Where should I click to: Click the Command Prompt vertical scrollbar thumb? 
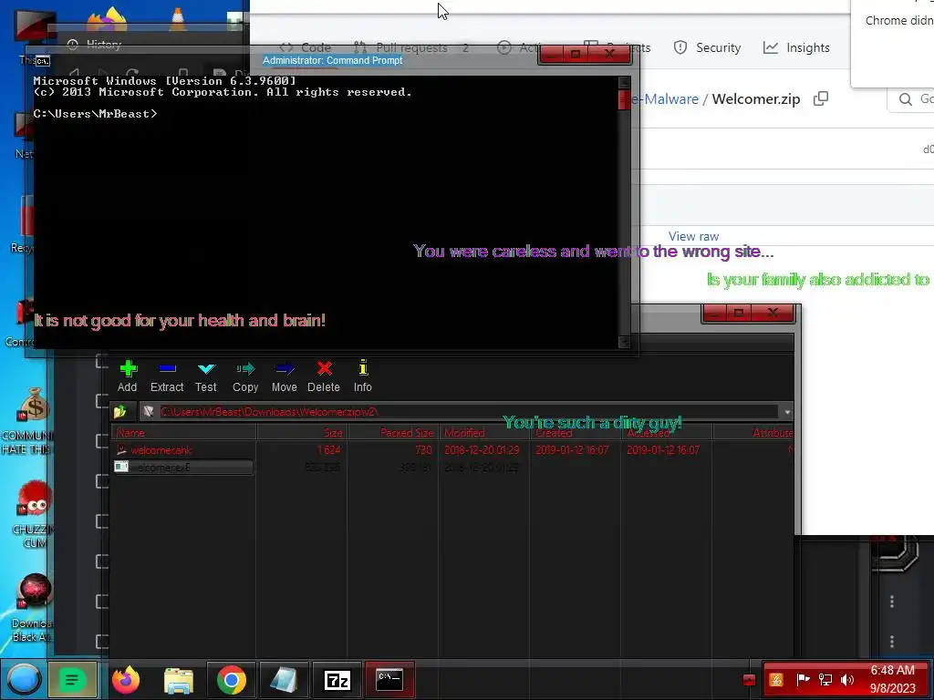coord(624,99)
